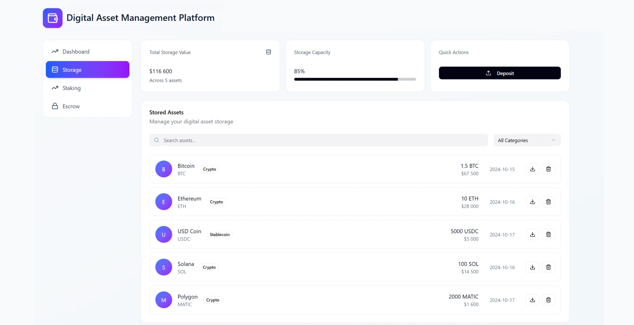The image size is (634, 325).
Task: Click the Stored Assets heading
Action: [x=166, y=112]
